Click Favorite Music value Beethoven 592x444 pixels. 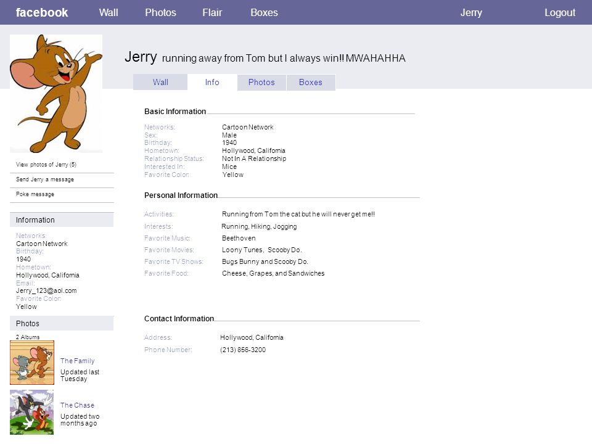(239, 238)
